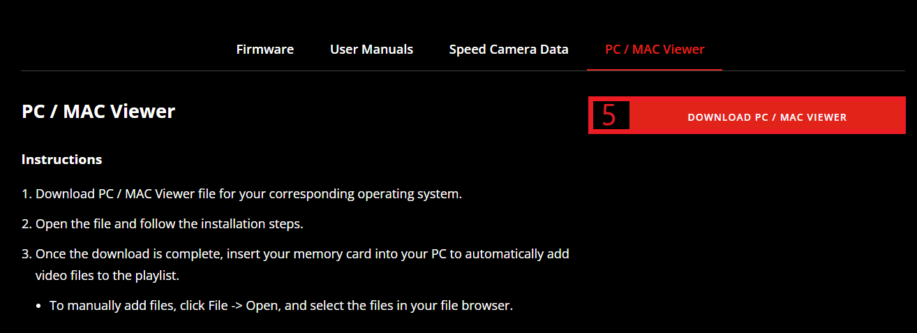
Task: Click the red underline beneath the active tab
Action: coord(655,70)
